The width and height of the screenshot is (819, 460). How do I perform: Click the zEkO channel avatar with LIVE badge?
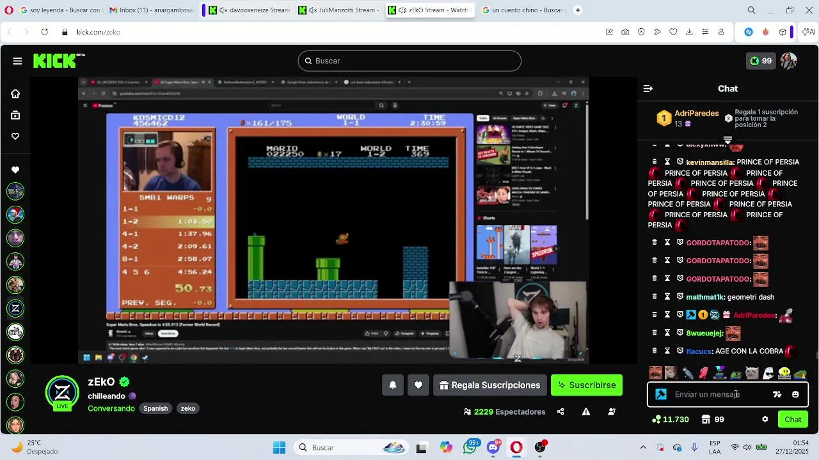coord(62,393)
